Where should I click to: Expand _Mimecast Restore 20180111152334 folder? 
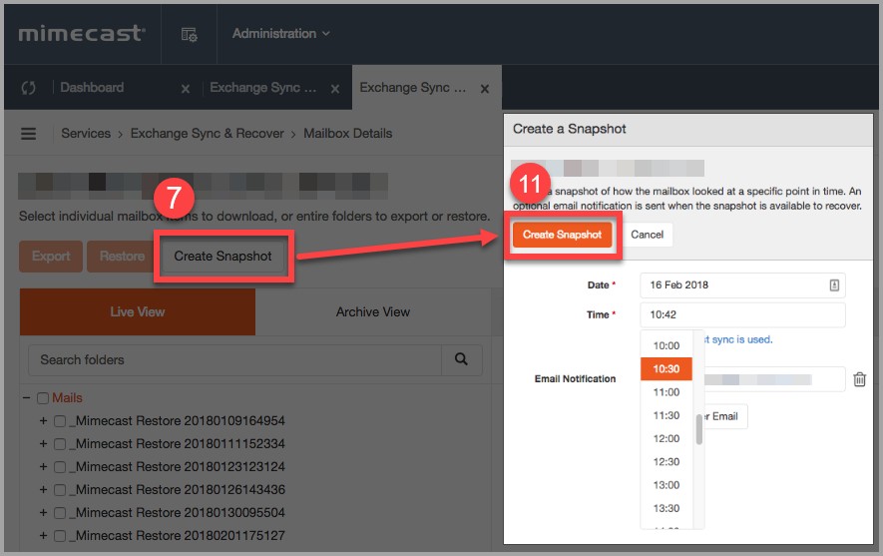[43, 444]
